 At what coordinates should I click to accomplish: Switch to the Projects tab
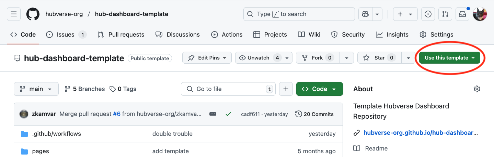coord(270,35)
